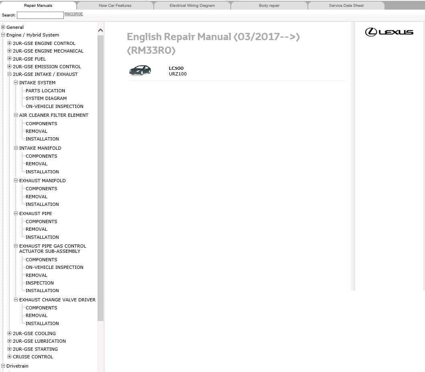Collapse the INTAKE MANIFOLD node
425x372 pixels.
point(16,148)
